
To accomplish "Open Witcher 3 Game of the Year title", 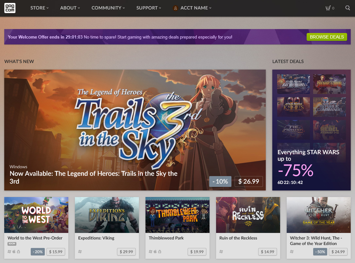I will 316,240.
